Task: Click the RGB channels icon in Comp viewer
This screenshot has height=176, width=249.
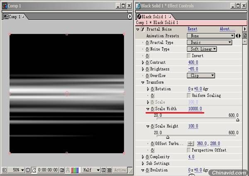Action: [75, 170]
